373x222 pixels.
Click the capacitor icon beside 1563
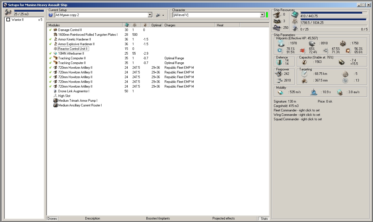click(305, 62)
